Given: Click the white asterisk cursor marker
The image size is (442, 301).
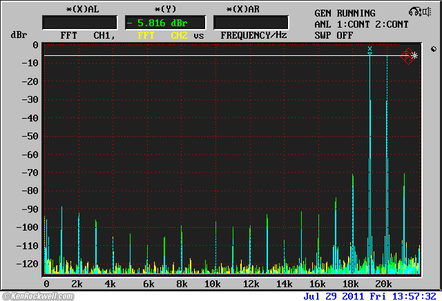Looking at the screenshot, I should tap(414, 56).
